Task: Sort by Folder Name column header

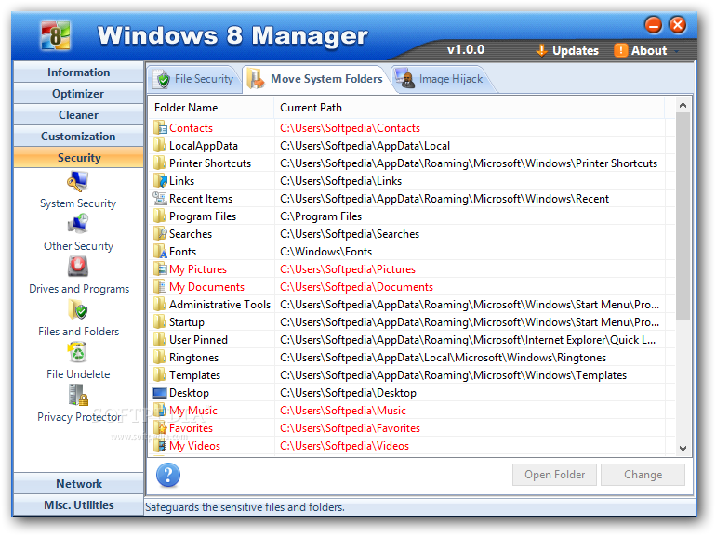Action: [x=211, y=108]
